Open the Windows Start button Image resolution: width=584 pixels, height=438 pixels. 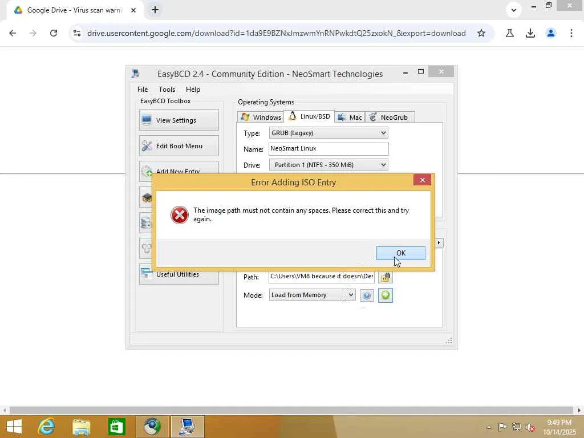pyautogui.click(x=14, y=427)
